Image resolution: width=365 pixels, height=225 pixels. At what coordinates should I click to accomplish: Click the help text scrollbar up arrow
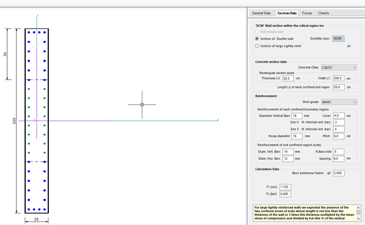358,208
